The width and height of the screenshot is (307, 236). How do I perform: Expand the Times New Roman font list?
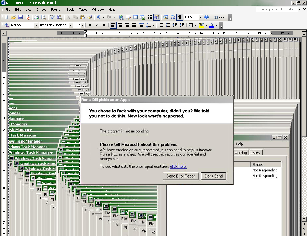pos(71,25)
